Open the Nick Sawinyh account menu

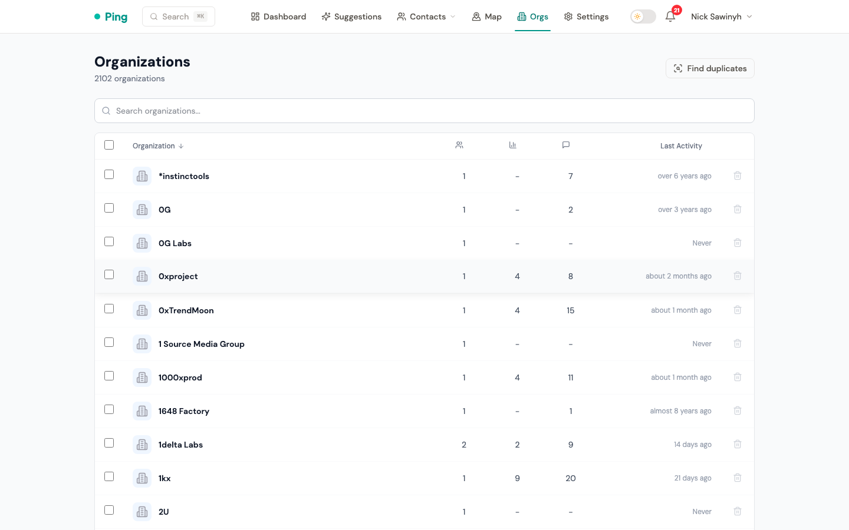(x=722, y=16)
